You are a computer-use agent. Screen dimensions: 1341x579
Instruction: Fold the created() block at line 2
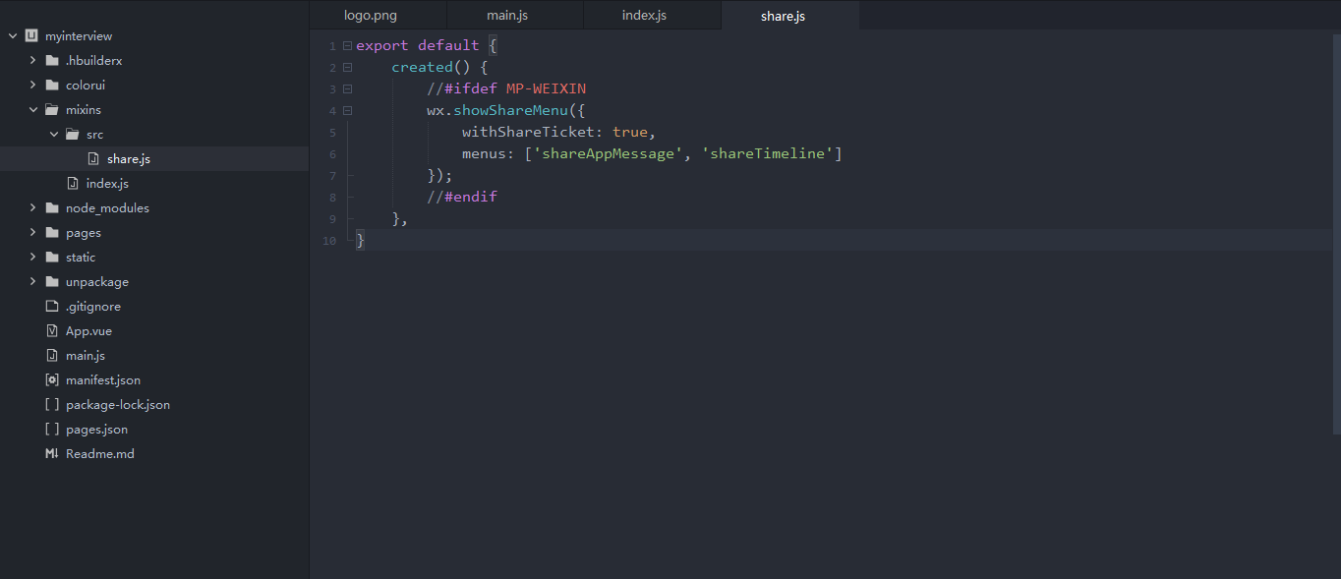347,68
